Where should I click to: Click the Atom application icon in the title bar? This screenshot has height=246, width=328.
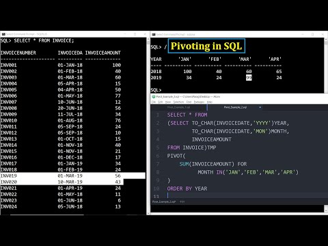154,96
